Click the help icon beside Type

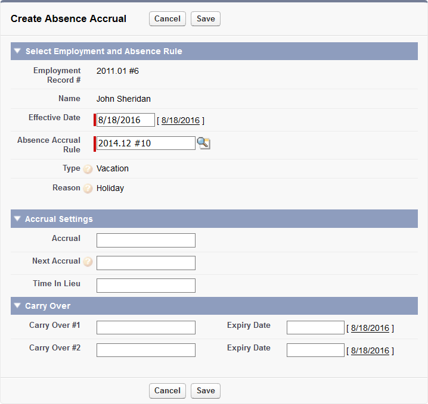point(88,169)
